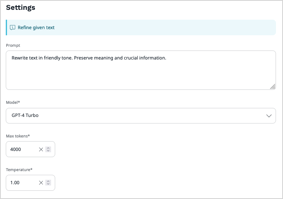Click the Prompt field label

pyautogui.click(x=13, y=45)
